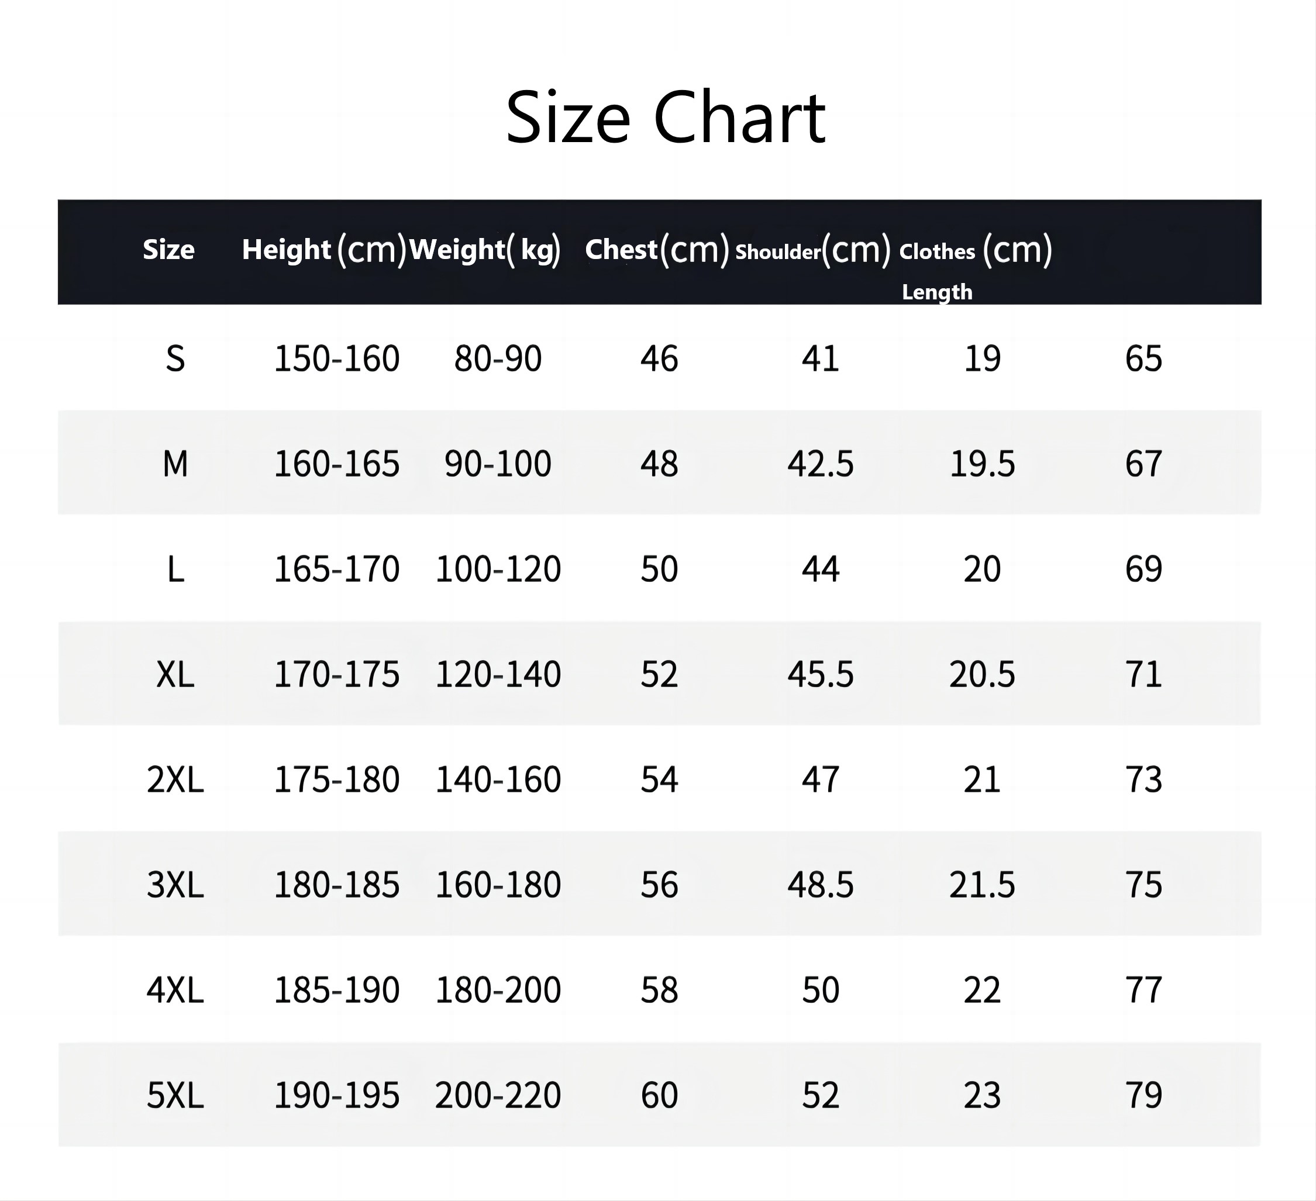Screen dimensions: 1316x1201
Task: Click the M size row label
Action: [175, 464]
